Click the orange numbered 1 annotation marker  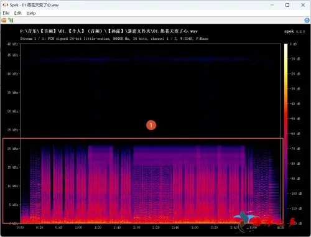coord(151,125)
